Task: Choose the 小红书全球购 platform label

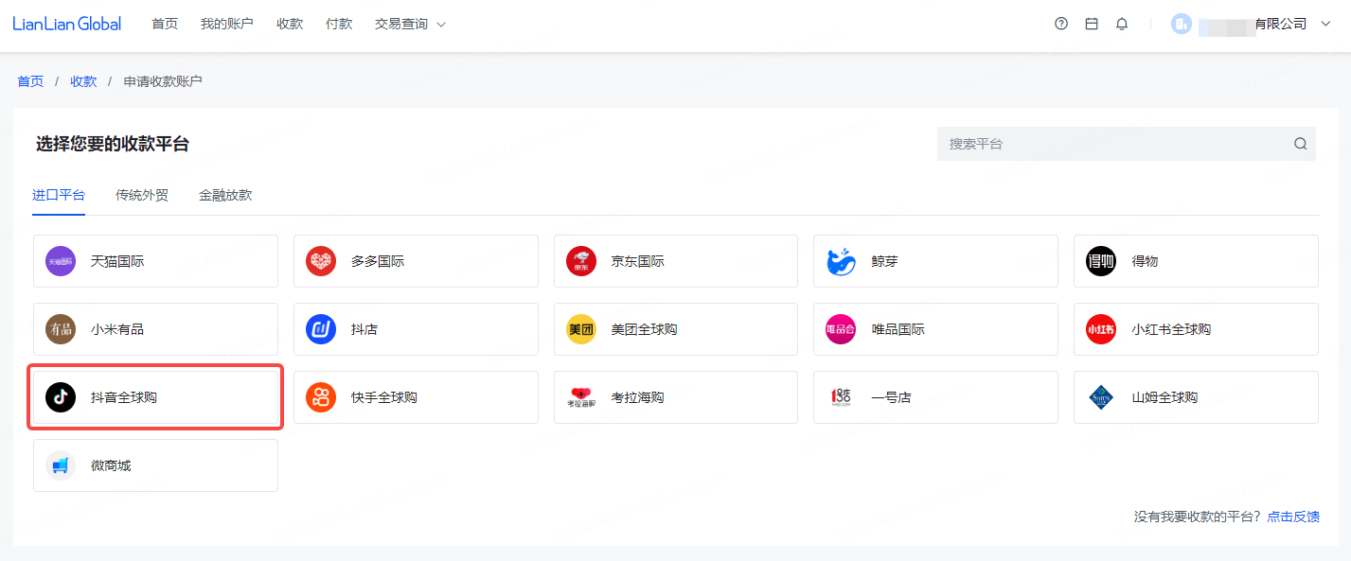Action: click(x=1172, y=329)
